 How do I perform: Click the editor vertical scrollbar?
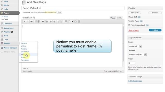[x=123, y=43]
